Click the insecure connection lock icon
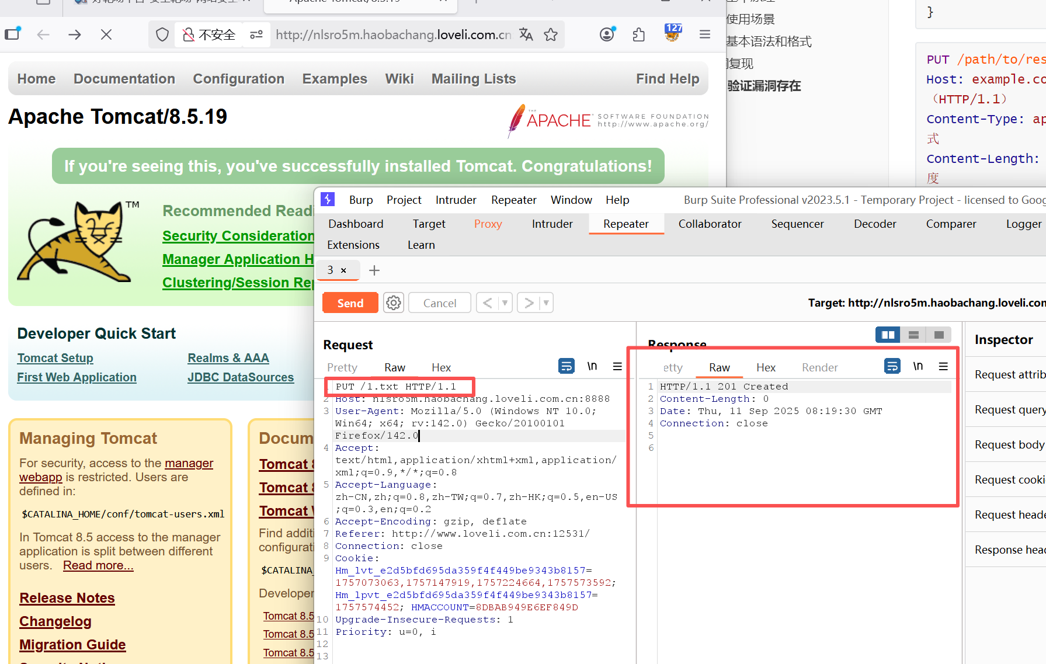This screenshot has width=1046, height=664. [x=188, y=35]
